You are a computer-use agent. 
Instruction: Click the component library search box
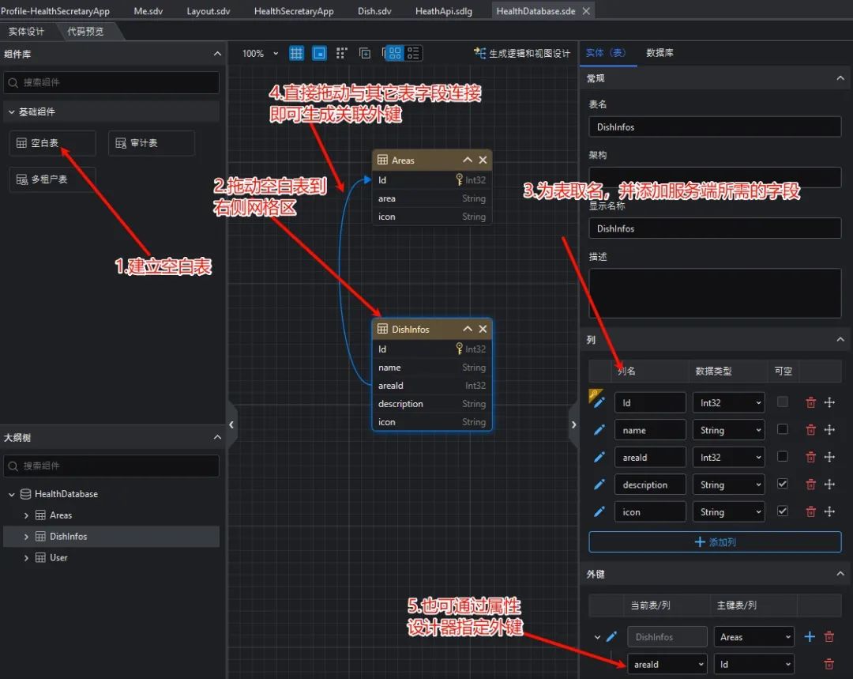pos(111,82)
